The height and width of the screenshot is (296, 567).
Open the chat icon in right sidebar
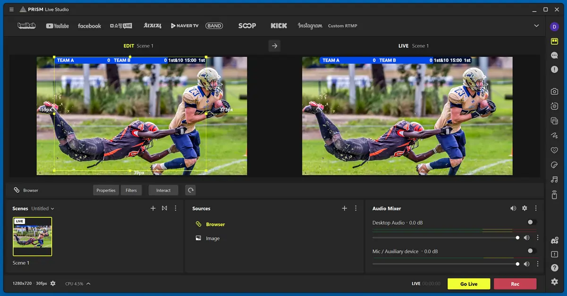(x=554, y=55)
